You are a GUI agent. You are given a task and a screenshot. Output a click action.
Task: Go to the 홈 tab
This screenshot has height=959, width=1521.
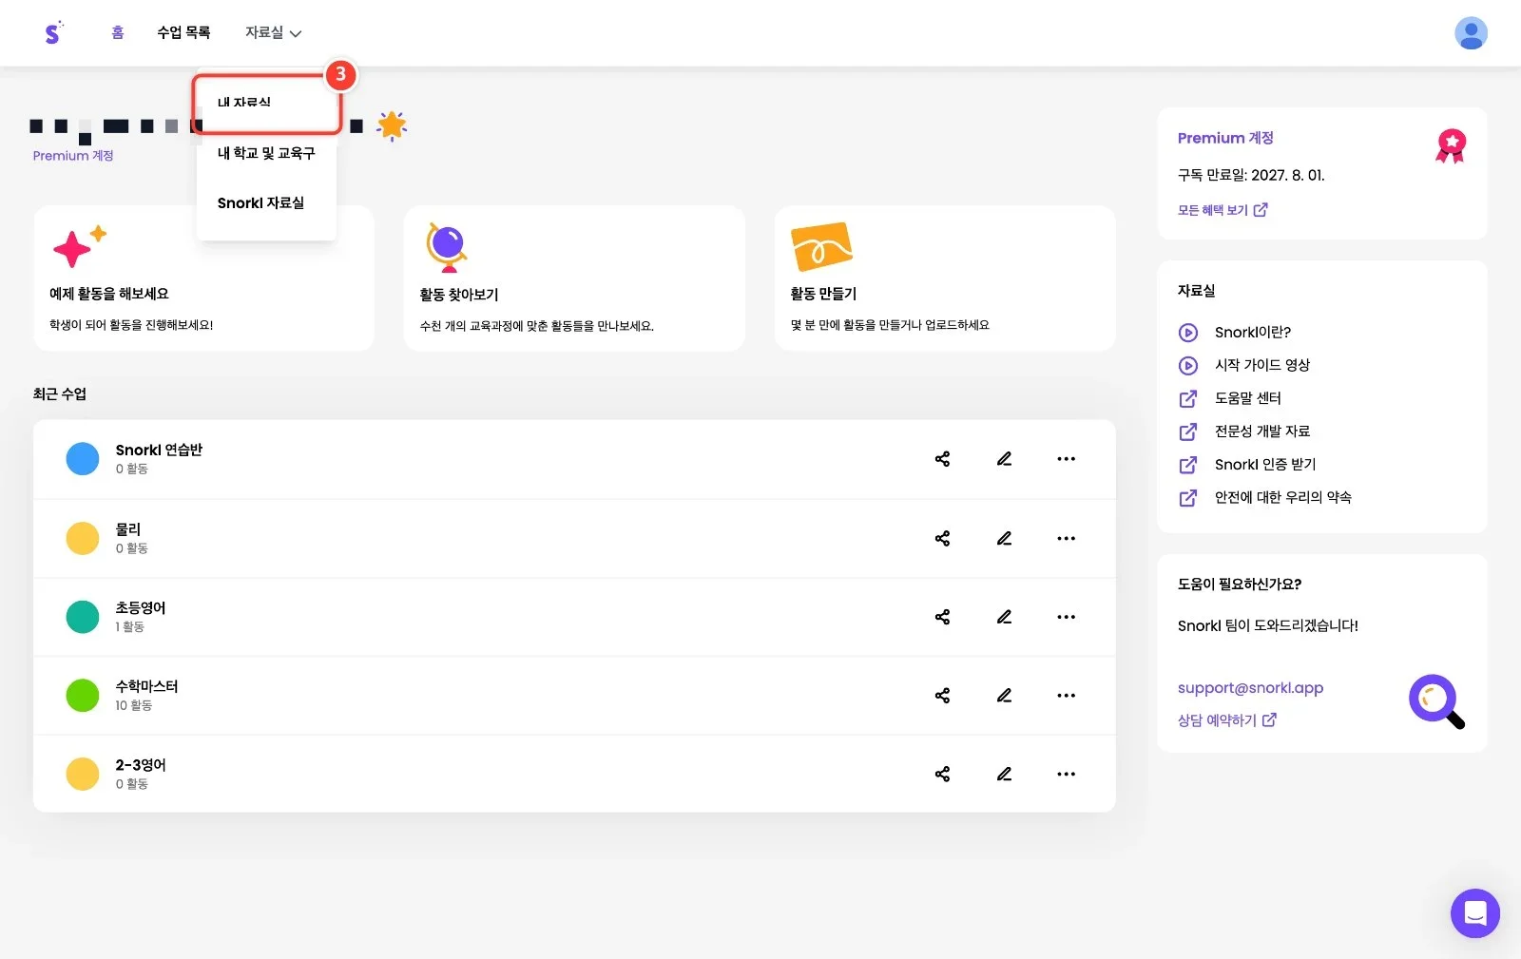pyautogui.click(x=118, y=32)
